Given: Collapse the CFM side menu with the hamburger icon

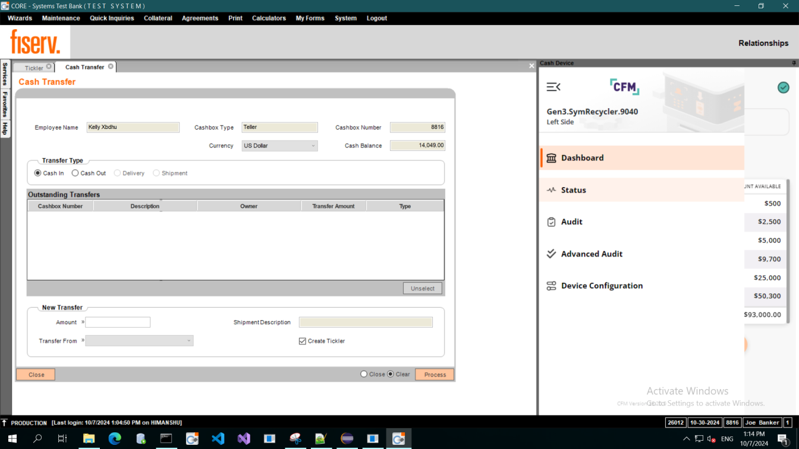Looking at the screenshot, I should pos(553,87).
